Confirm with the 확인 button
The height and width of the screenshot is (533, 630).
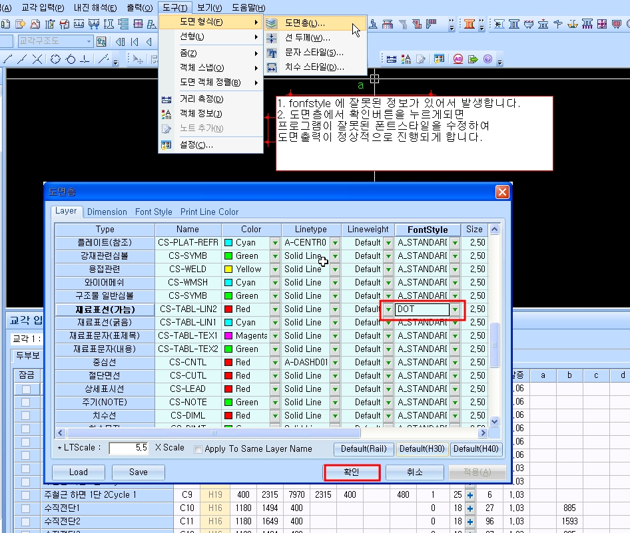352,472
